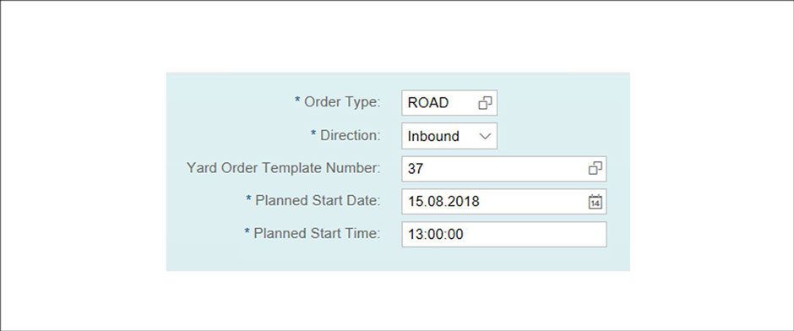The image size is (794, 331).
Task: Focus the Planned Start Time field 13:00:00
Action: 503,235
